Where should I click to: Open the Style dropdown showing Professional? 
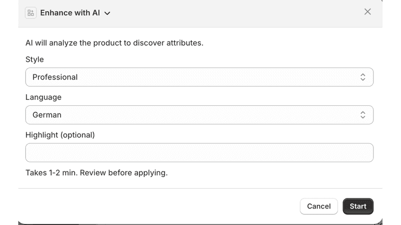[200, 77]
